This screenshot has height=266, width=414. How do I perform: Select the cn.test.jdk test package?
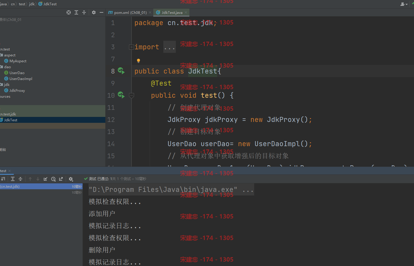tap(8, 114)
